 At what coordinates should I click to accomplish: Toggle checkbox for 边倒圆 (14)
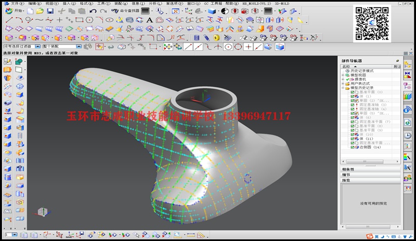(353, 147)
